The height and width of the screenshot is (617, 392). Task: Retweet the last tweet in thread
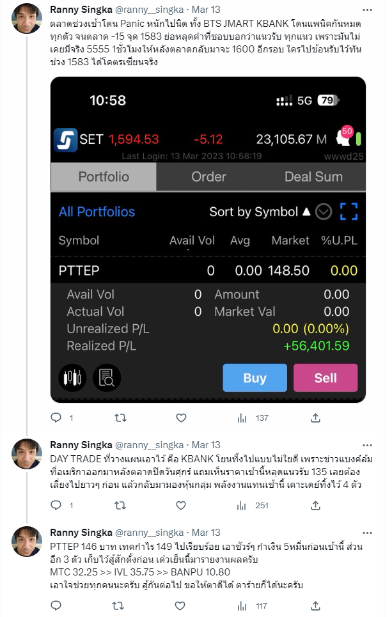pos(118,605)
